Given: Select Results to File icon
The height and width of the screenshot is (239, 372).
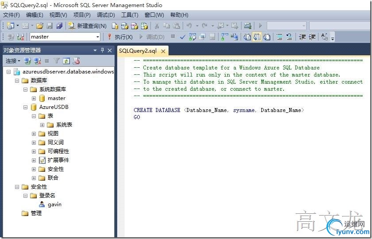Looking at the screenshot, I should click(267, 37).
